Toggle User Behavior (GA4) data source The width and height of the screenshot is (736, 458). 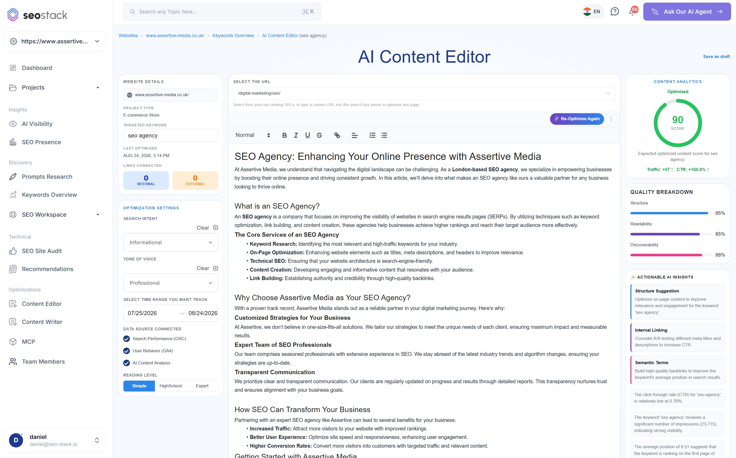[x=127, y=351]
